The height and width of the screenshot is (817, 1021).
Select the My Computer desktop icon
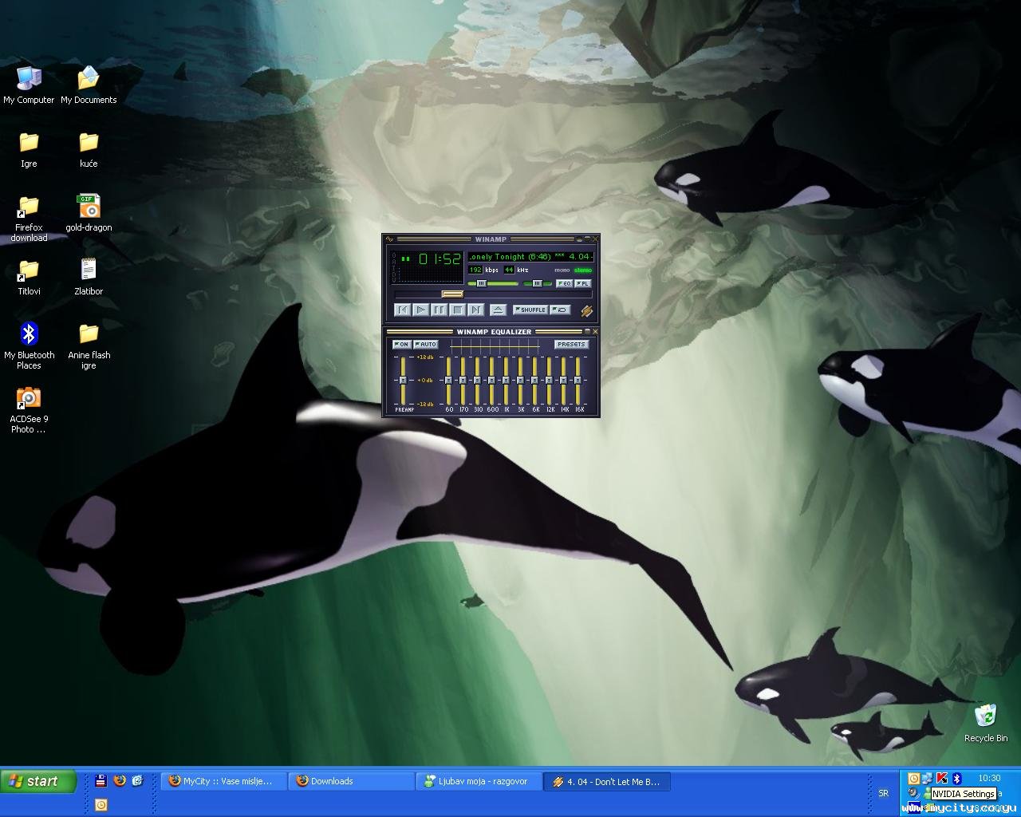[x=29, y=85]
